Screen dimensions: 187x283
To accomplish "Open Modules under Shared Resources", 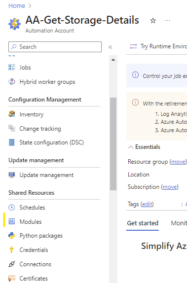I will click(x=31, y=221).
